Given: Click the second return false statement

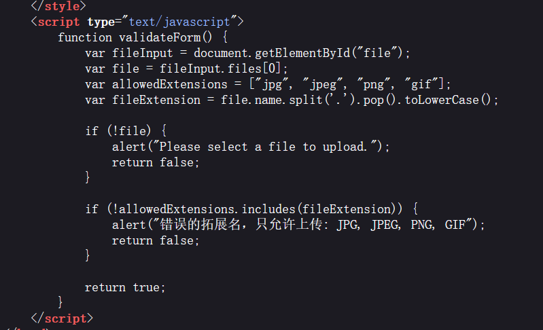Looking at the screenshot, I should click(x=156, y=240).
